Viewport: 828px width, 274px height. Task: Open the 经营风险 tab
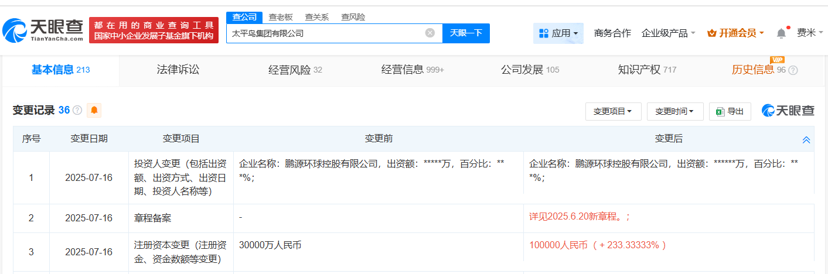click(295, 70)
